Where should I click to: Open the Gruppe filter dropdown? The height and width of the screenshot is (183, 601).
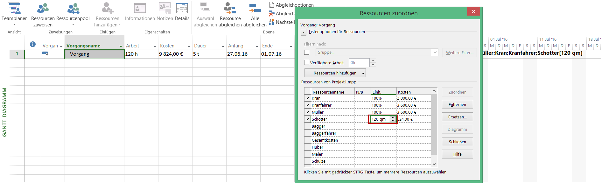coord(435,53)
